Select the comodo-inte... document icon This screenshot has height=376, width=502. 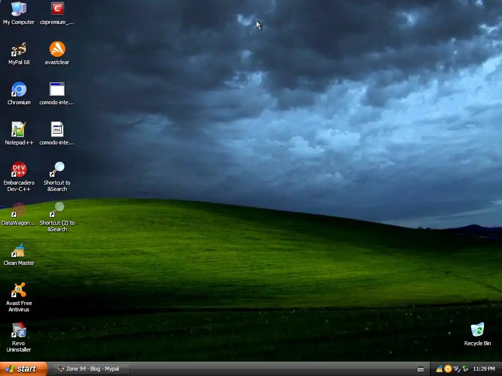point(57,134)
